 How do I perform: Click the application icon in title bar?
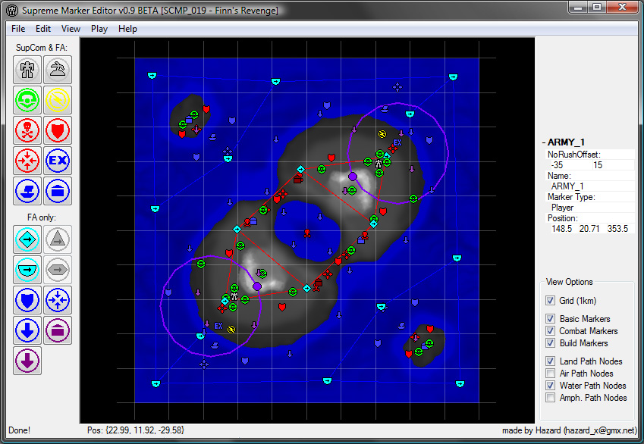[12, 11]
